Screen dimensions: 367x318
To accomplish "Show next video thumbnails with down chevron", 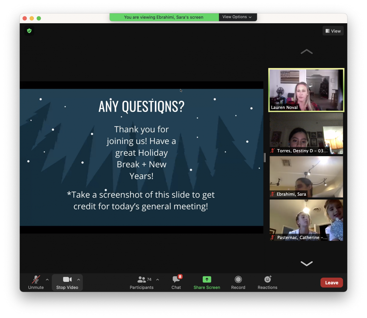I will tap(307, 264).
